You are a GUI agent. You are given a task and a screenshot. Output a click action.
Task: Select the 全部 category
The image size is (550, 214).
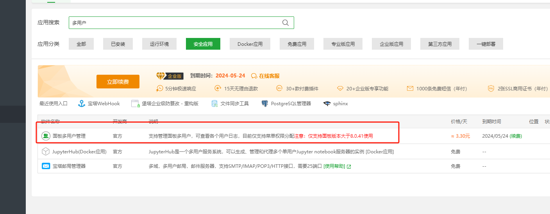tap(81, 44)
